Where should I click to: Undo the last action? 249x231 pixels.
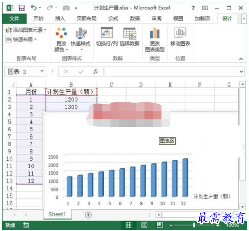click(x=34, y=8)
